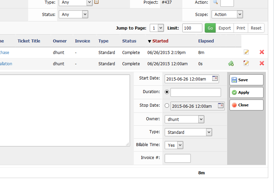Sort the table by Elapsed column header

[206, 41]
